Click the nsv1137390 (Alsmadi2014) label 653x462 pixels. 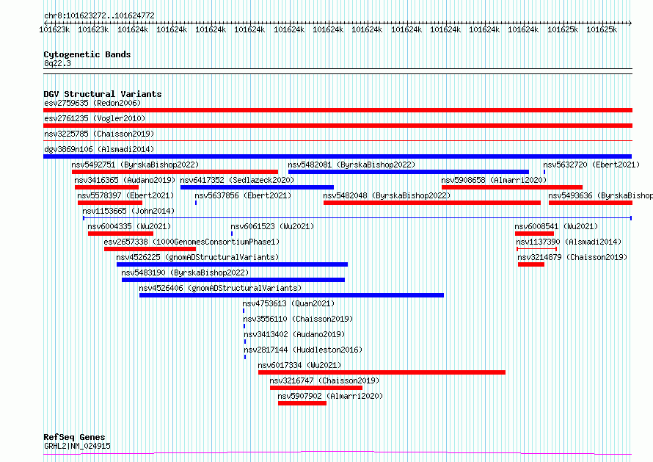(x=569, y=242)
